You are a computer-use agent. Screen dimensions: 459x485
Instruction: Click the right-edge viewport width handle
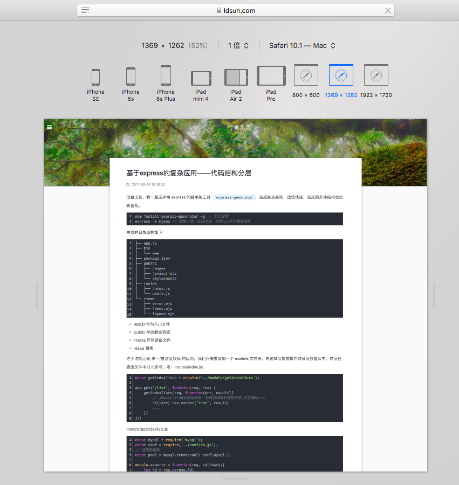coord(434,295)
